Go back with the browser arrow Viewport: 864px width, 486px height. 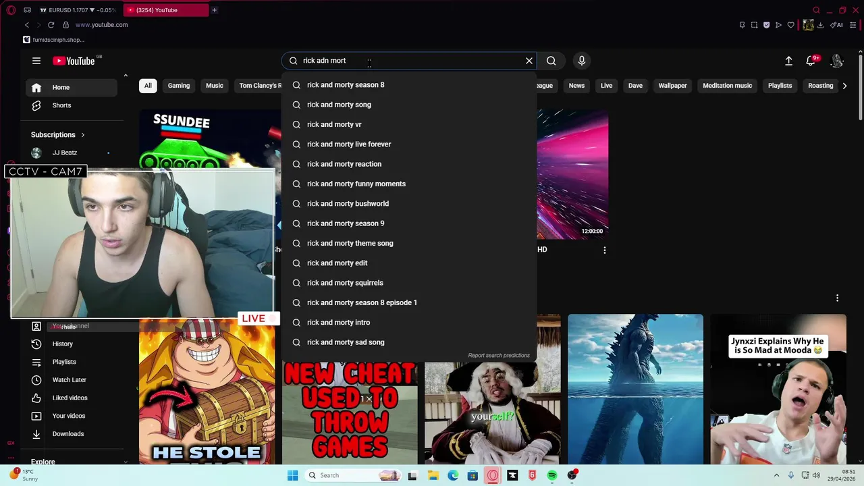[x=27, y=25]
